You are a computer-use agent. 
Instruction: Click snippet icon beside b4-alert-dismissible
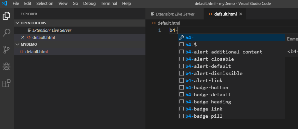(182, 73)
